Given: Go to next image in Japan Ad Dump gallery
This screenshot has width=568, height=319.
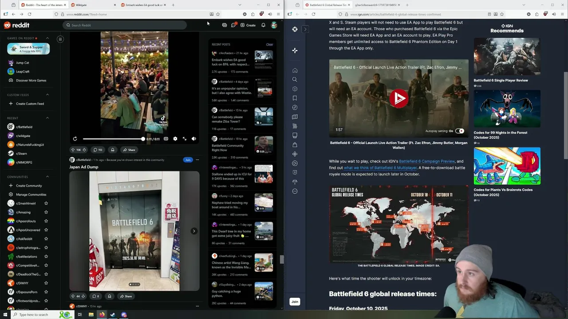Looking at the screenshot, I should pyautogui.click(x=194, y=231).
